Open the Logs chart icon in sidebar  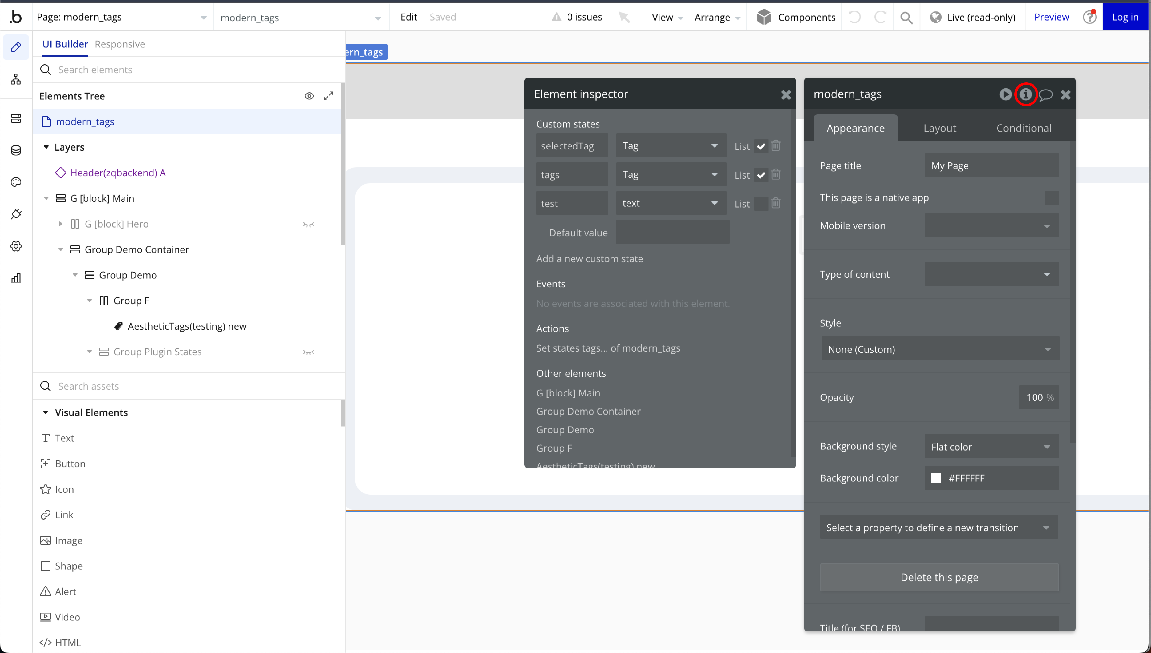(16, 278)
